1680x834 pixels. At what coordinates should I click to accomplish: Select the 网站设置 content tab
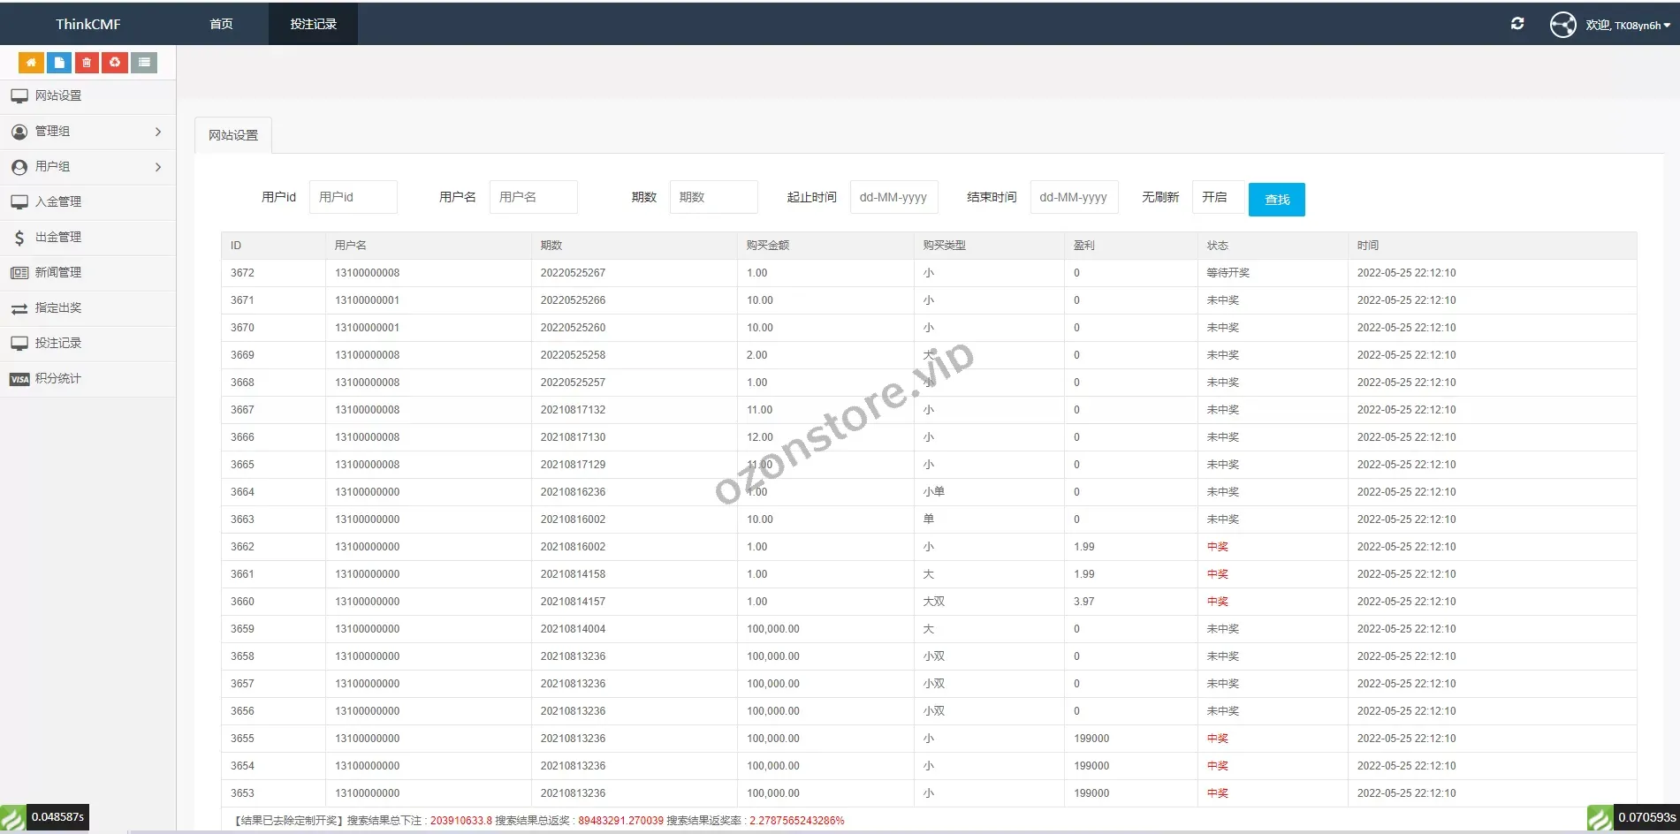(x=233, y=135)
